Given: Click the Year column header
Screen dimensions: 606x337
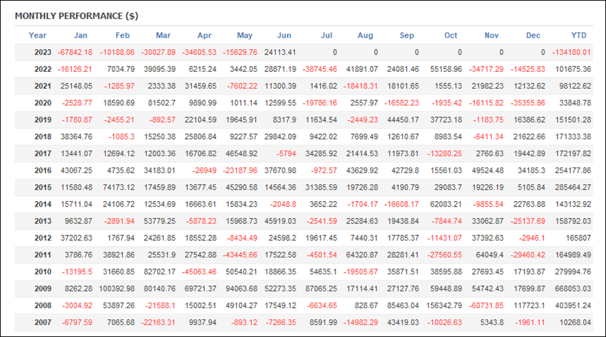Looking at the screenshot, I should pos(38,36).
